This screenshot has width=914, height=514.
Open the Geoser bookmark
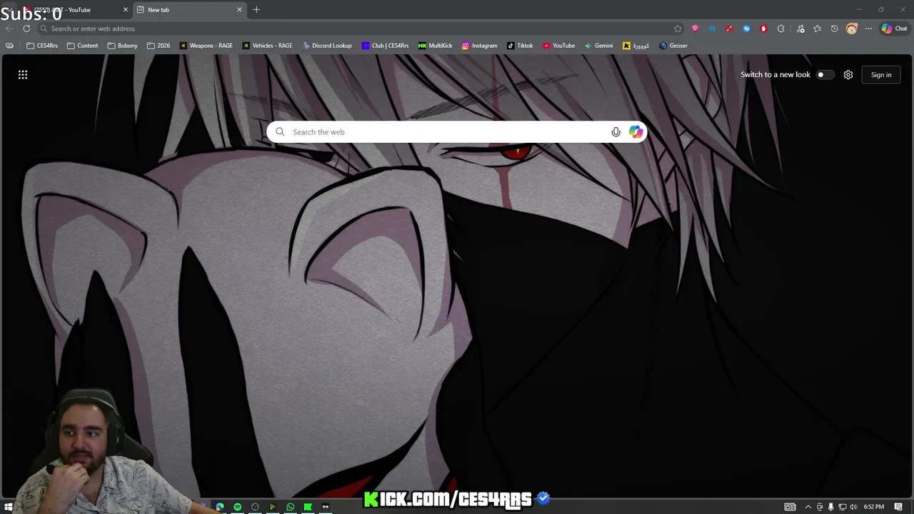673,46
